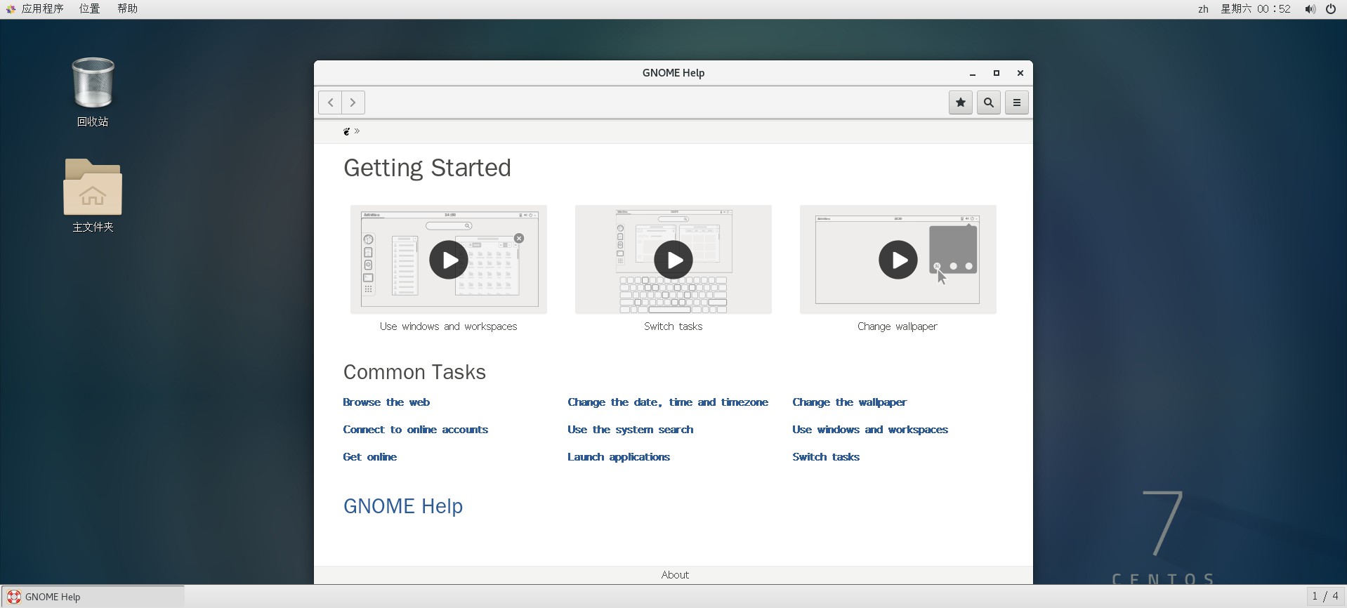1347x608 pixels.
Task: Click the volume icon in top bar
Action: click(x=1310, y=9)
